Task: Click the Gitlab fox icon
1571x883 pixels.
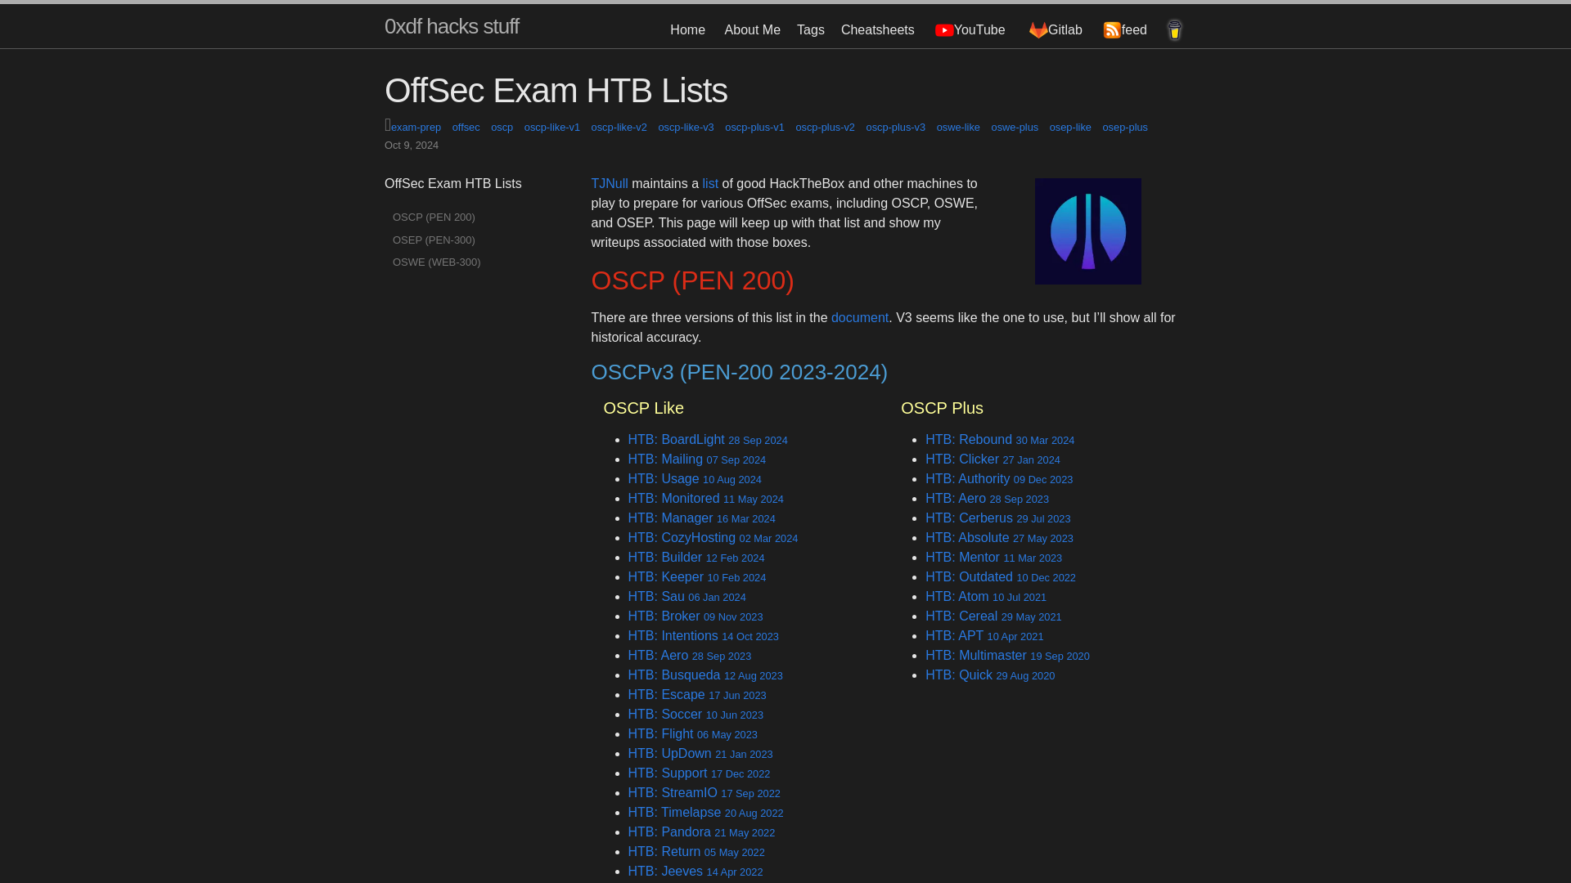Action: (1038, 30)
